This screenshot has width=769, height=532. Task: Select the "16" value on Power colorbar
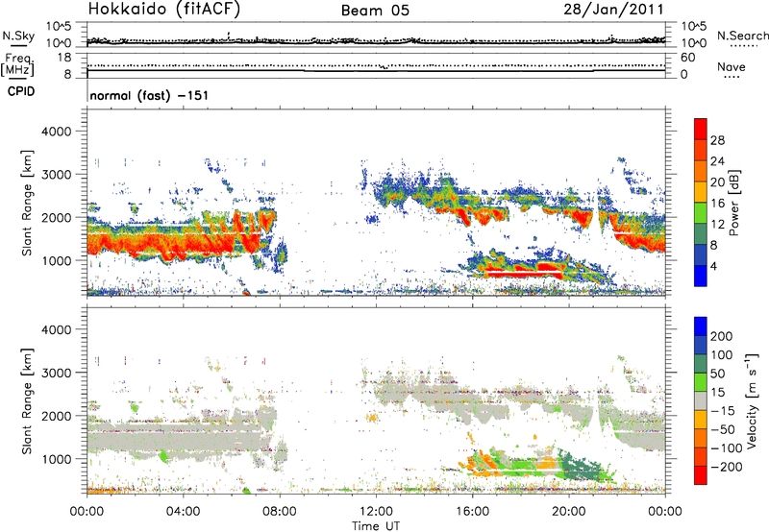click(717, 204)
